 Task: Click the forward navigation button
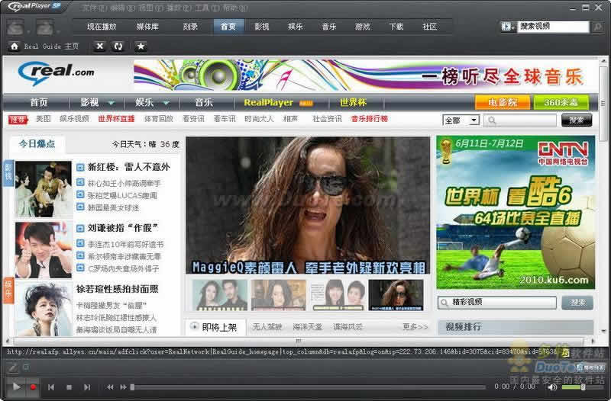pos(45,27)
